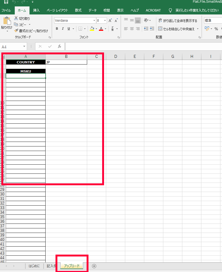222x272 pixels.
Task: Select cell B1 containing JP
Action: 66,62
